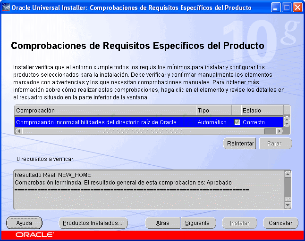Proceed with Siguiente button
305x241 pixels.
click(x=198, y=223)
